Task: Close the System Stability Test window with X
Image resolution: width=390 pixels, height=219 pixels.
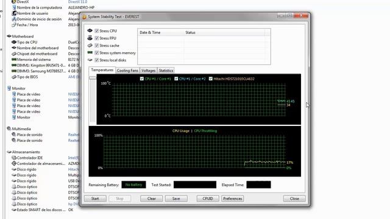Action: click(301, 15)
